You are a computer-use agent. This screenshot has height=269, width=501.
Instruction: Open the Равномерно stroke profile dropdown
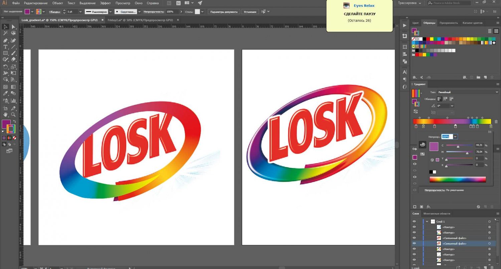[111, 11]
